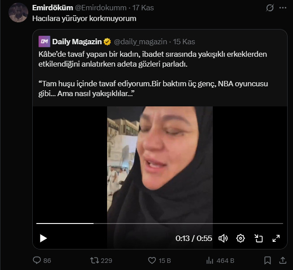Open video settings gear
293x270 pixels.
pyautogui.click(x=241, y=238)
